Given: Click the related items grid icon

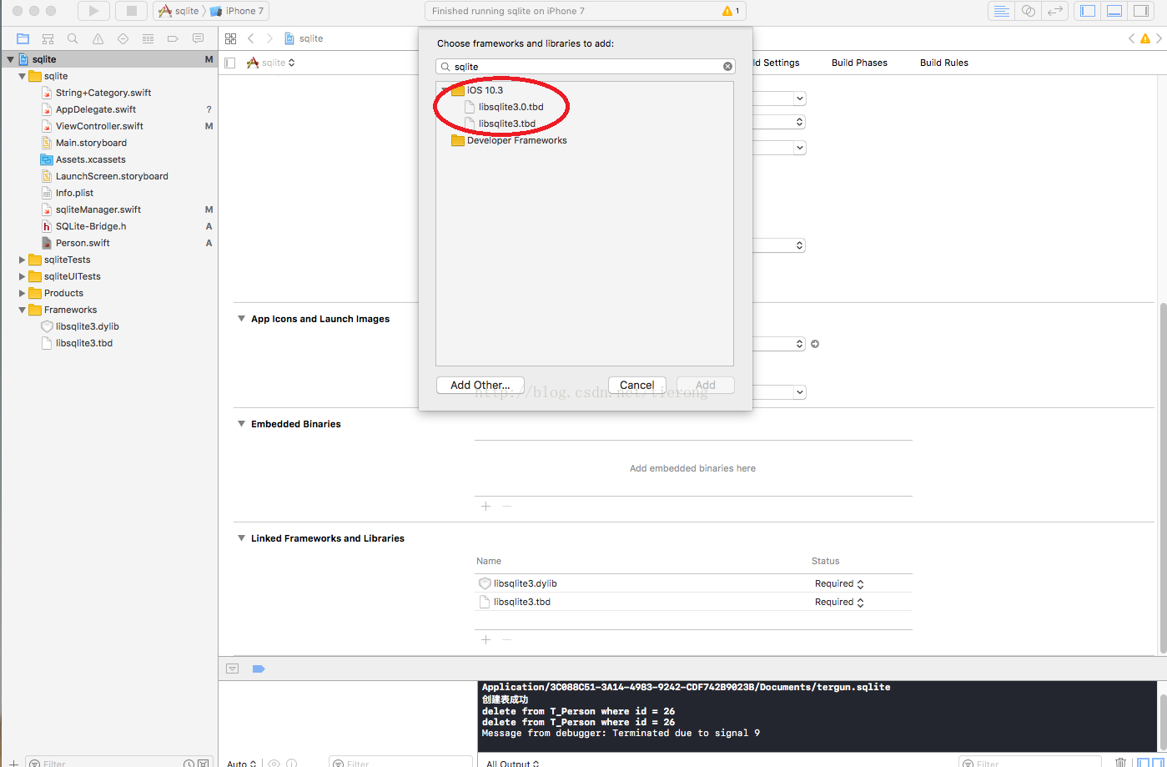Looking at the screenshot, I should pyautogui.click(x=231, y=38).
